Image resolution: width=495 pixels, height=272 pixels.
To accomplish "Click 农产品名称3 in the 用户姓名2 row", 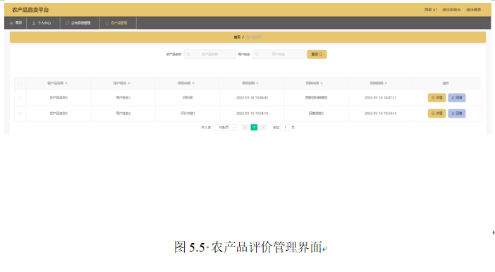I will coord(59,113).
